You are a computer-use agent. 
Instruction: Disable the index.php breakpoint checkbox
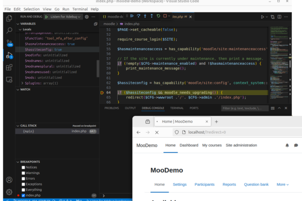point(23,195)
